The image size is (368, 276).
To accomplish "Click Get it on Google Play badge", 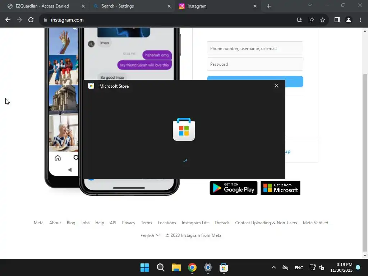I will (234, 188).
